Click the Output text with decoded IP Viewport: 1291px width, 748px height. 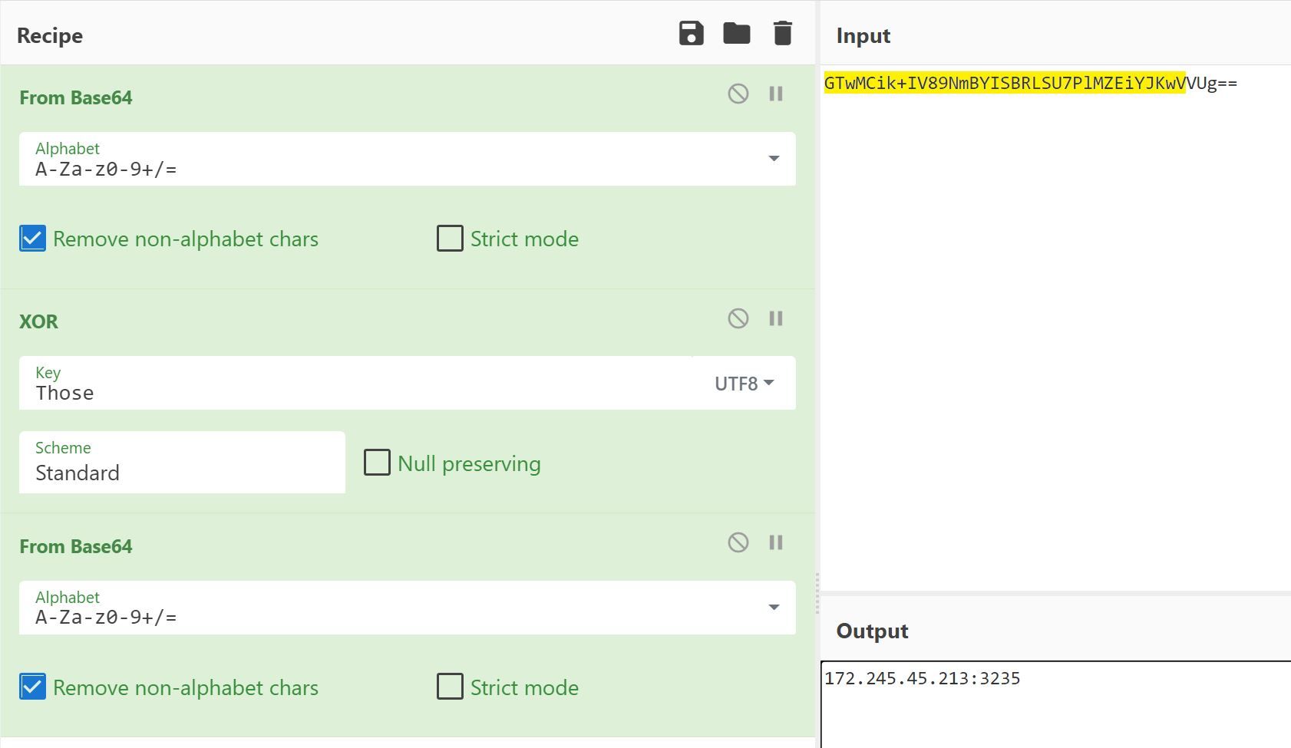[x=922, y=678]
